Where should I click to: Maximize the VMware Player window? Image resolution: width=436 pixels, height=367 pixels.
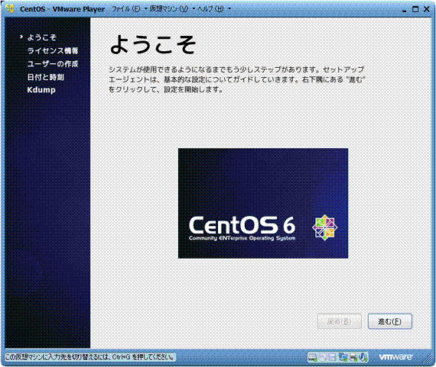(415, 9)
